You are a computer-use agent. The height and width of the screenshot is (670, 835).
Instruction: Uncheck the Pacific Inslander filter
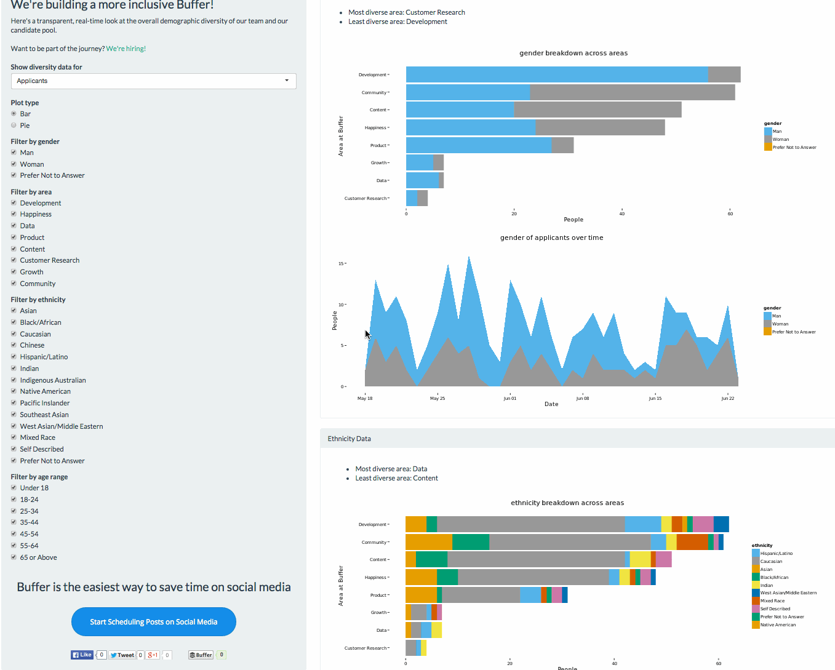(14, 403)
